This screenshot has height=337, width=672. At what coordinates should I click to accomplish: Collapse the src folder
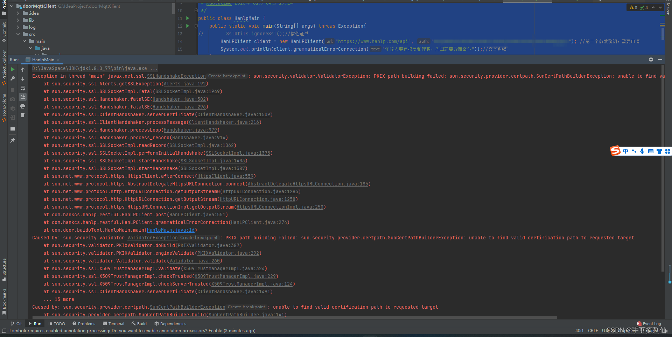(18, 34)
